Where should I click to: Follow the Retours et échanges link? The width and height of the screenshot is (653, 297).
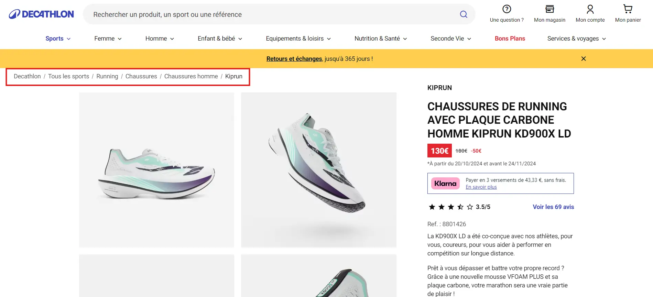(x=294, y=59)
